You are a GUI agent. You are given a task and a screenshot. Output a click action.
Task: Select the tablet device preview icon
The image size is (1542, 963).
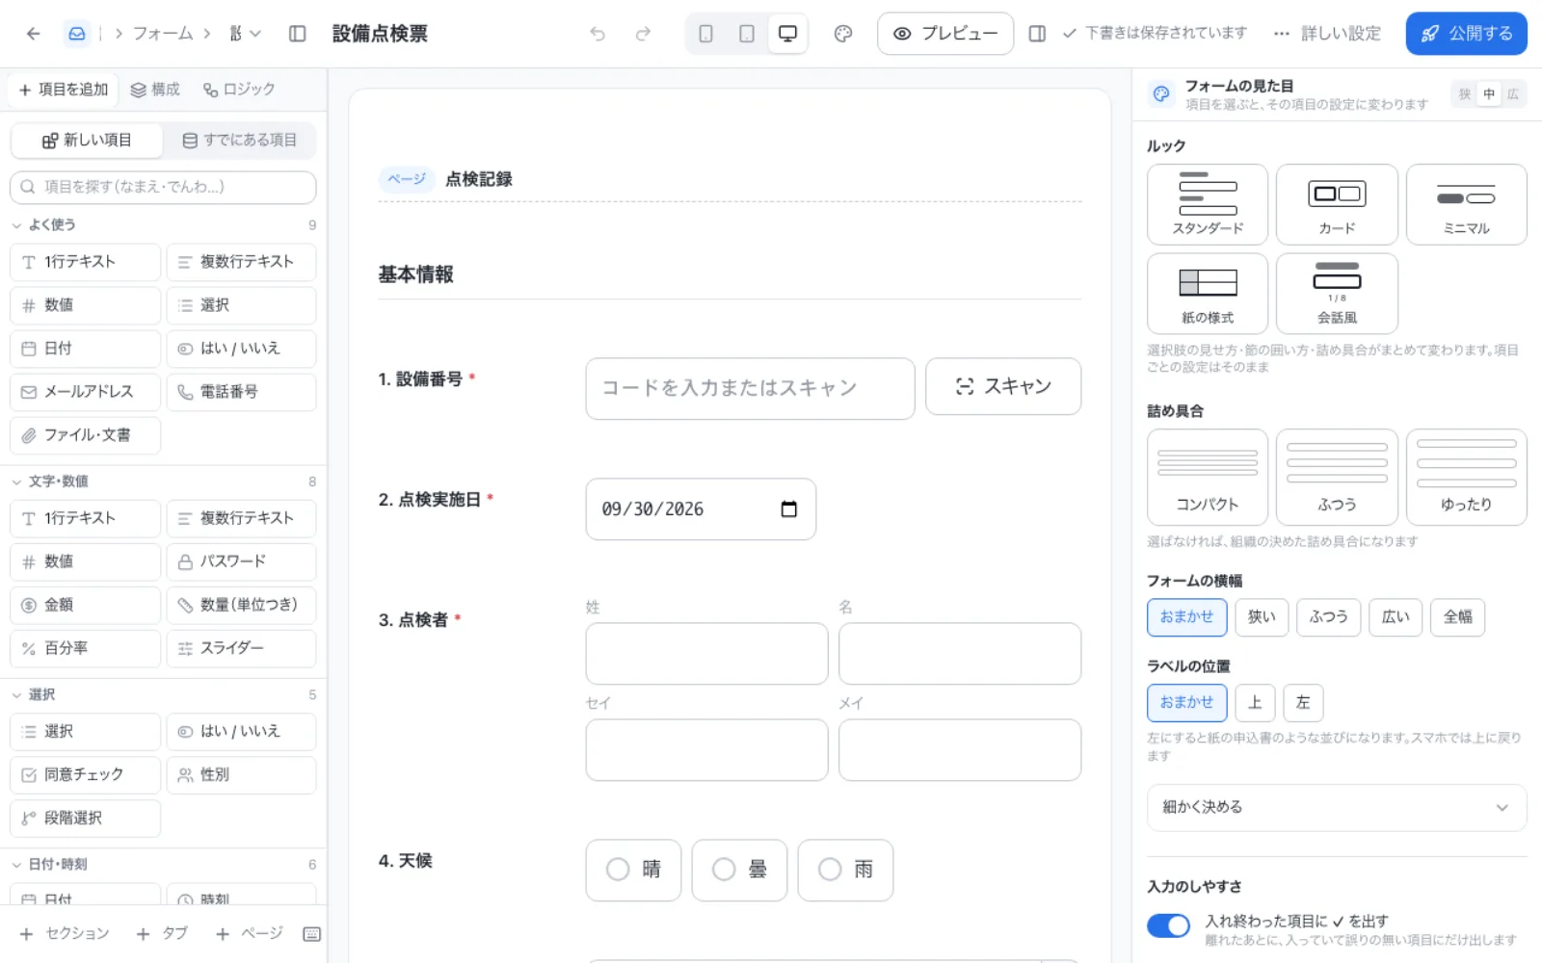pos(747,34)
